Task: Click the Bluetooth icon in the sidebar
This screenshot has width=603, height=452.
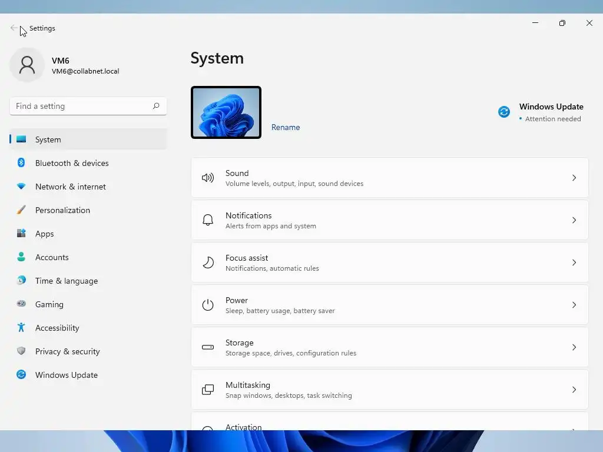Action: coord(21,162)
